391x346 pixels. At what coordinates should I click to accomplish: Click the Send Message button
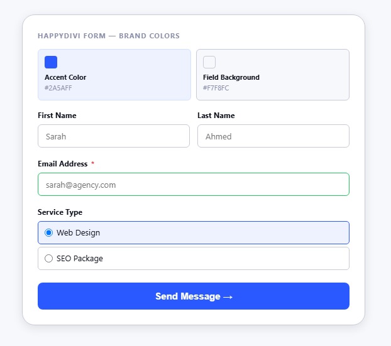tap(194, 296)
